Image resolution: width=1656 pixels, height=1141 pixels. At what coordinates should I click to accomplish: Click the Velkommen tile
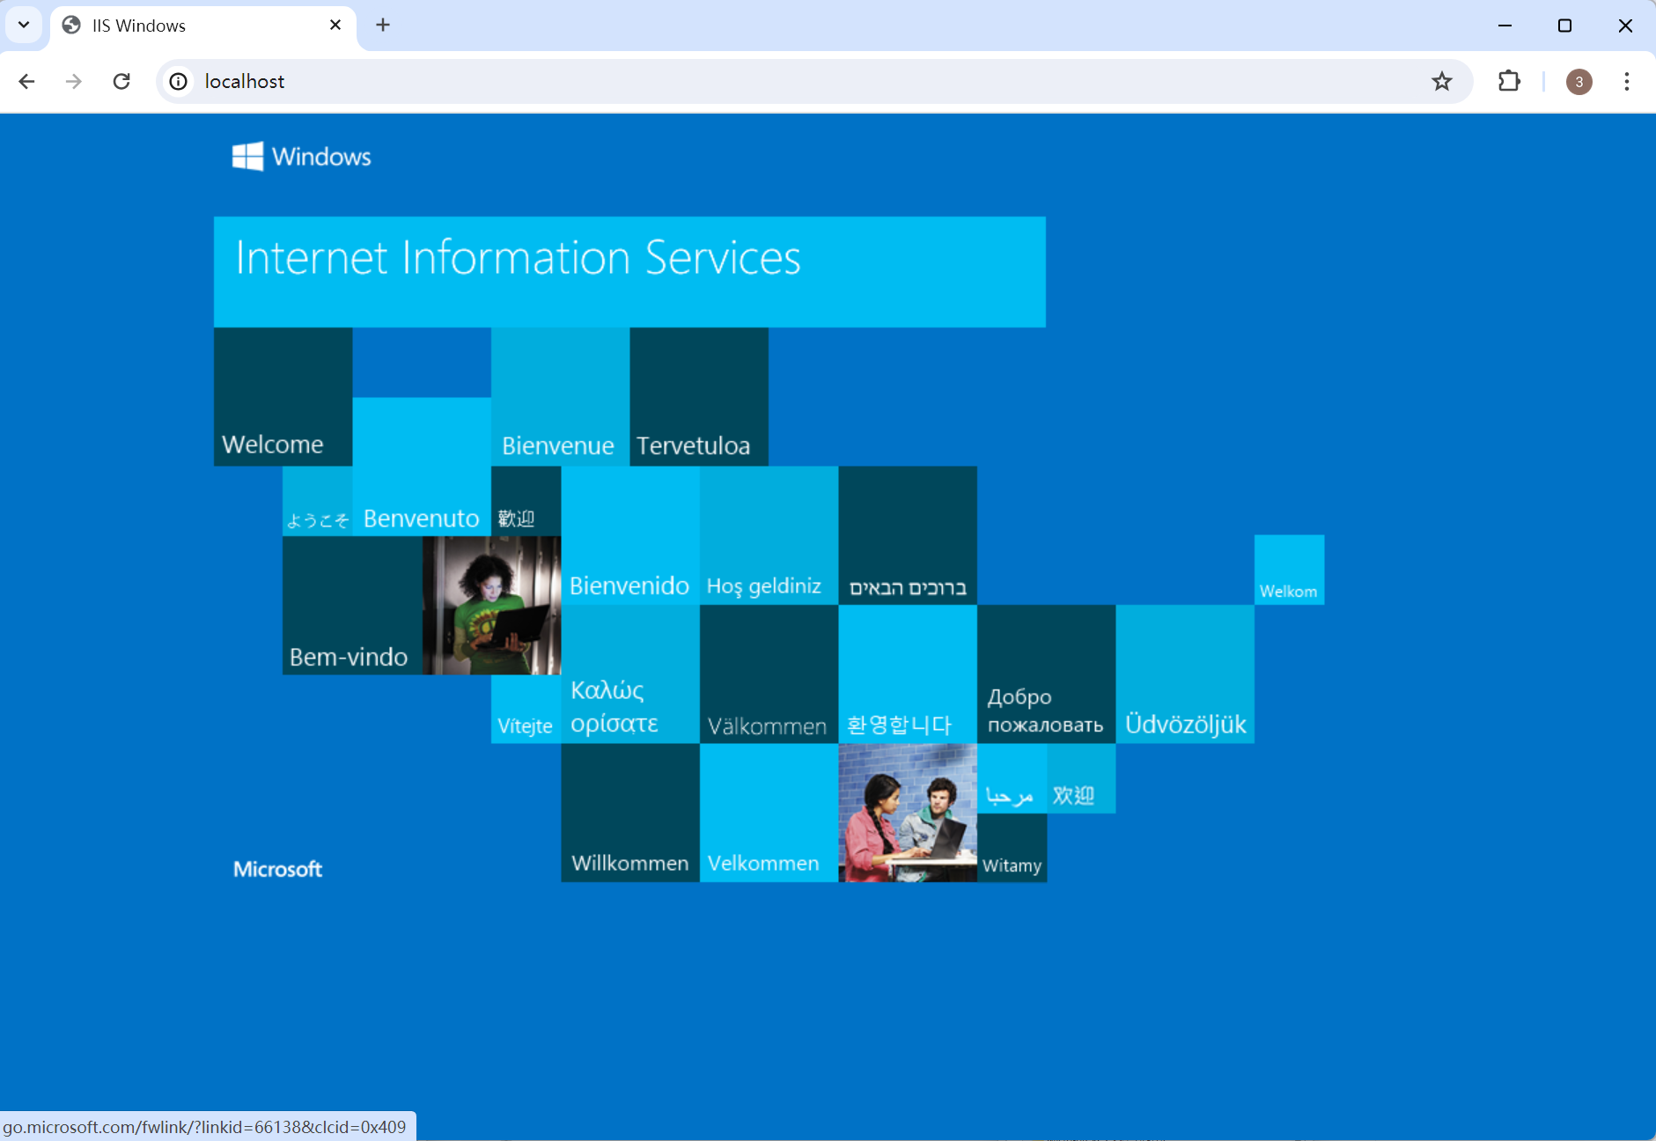tap(769, 813)
